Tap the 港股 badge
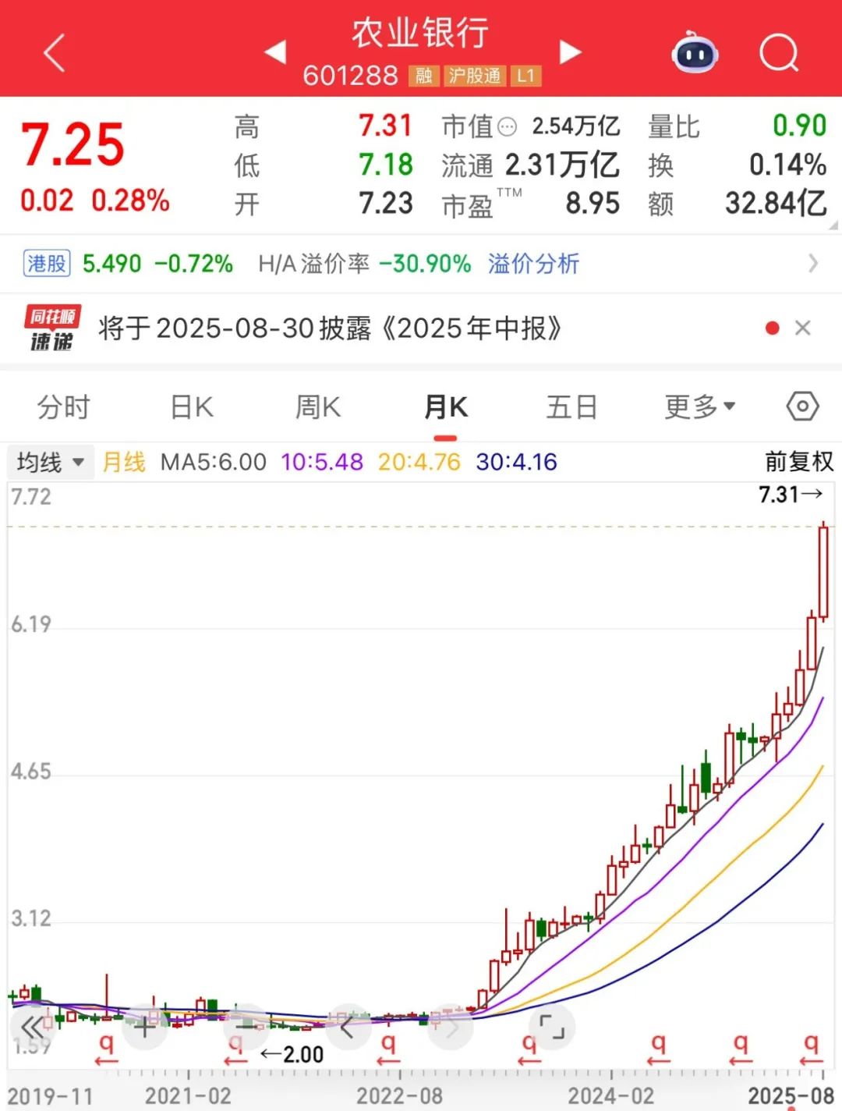Image resolution: width=842 pixels, height=1111 pixels. (47, 264)
